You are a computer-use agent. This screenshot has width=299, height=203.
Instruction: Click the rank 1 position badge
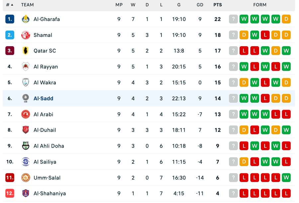pos(10,19)
